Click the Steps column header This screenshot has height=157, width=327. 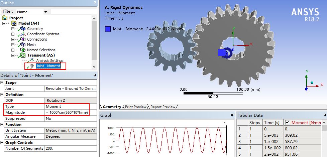click(x=254, y=122)
